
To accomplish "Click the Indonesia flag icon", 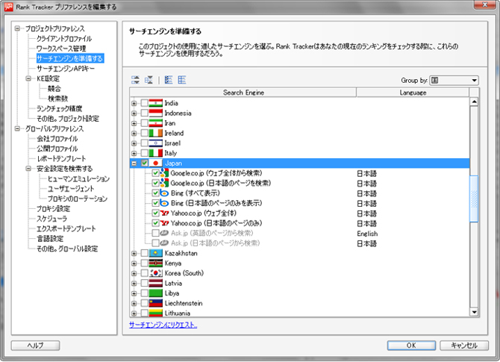I will click(x=156, y=113).
